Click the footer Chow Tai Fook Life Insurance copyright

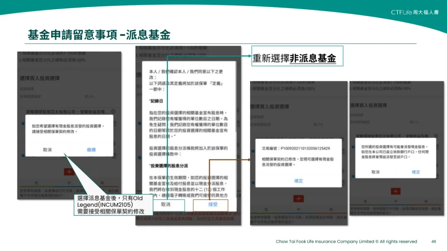[346, 242]
